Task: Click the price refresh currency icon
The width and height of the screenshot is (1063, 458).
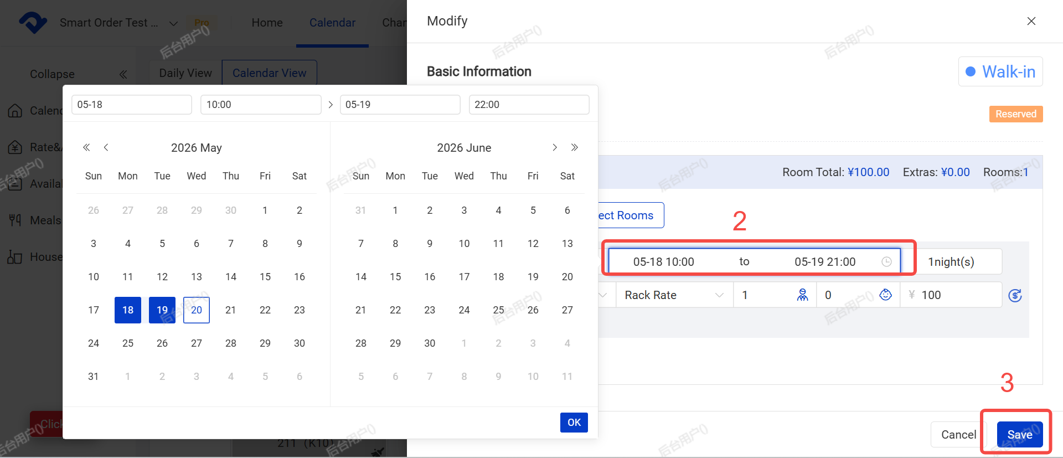Action: [x=1015, y=296]
